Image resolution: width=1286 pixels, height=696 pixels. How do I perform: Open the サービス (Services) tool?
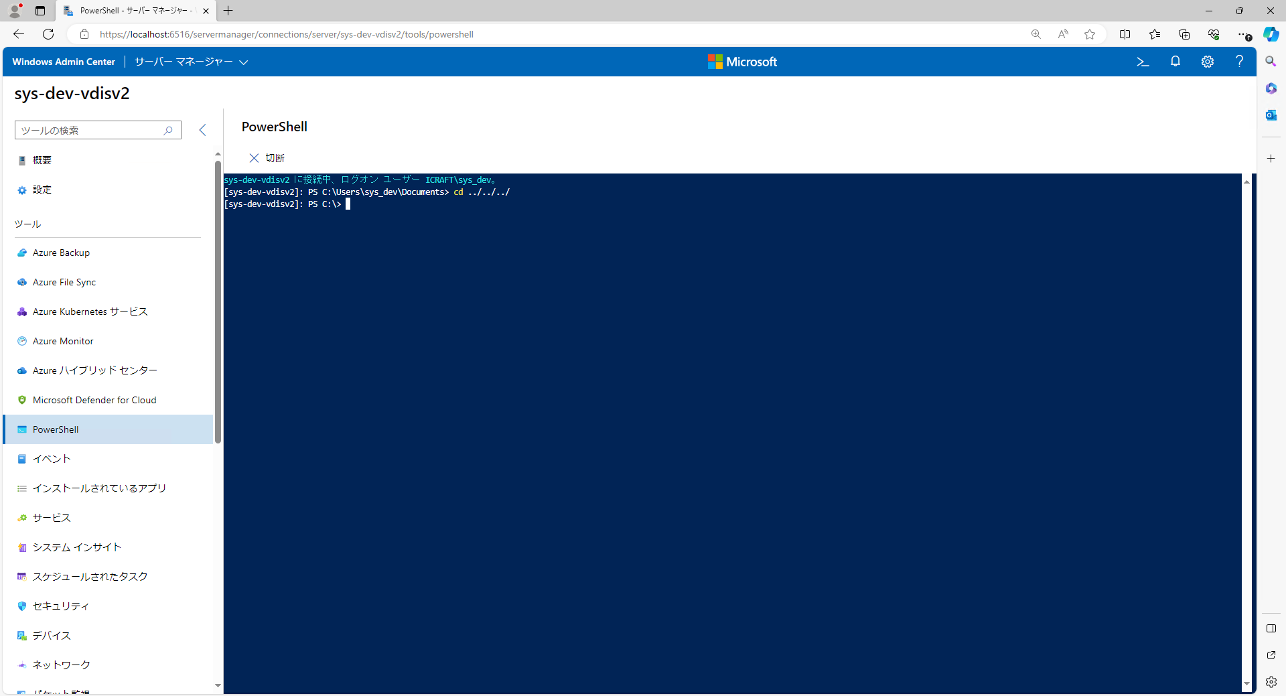coord(107,518)
